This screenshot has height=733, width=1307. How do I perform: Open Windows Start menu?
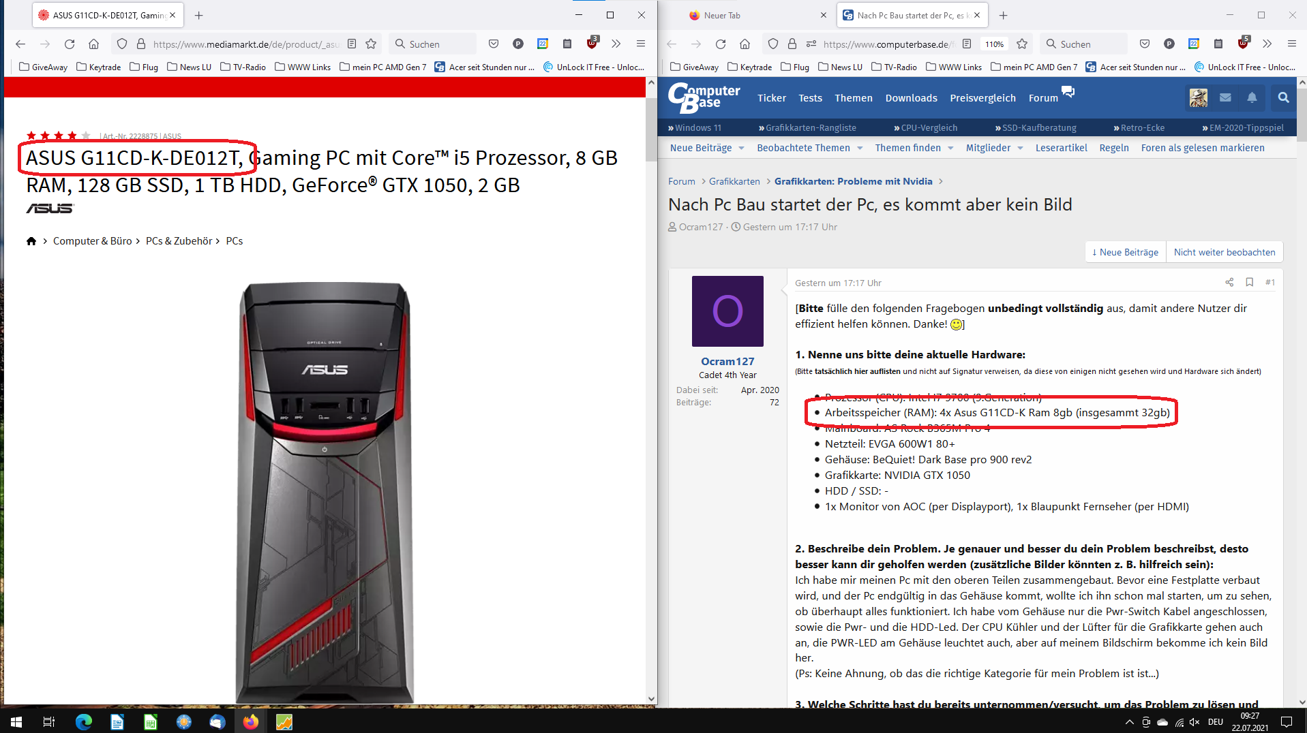tap(16, 721)
